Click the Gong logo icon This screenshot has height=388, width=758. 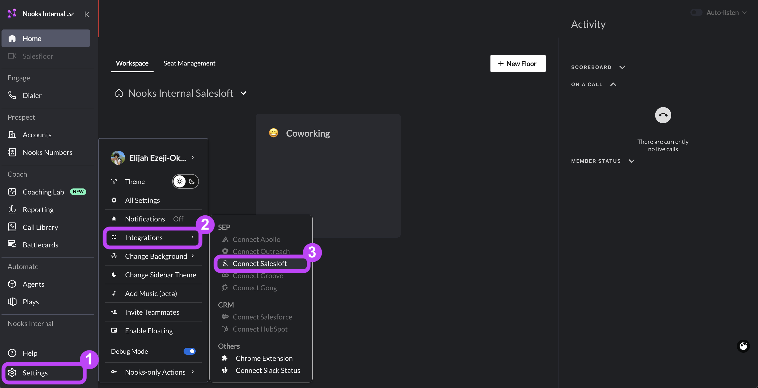(225, 287)
